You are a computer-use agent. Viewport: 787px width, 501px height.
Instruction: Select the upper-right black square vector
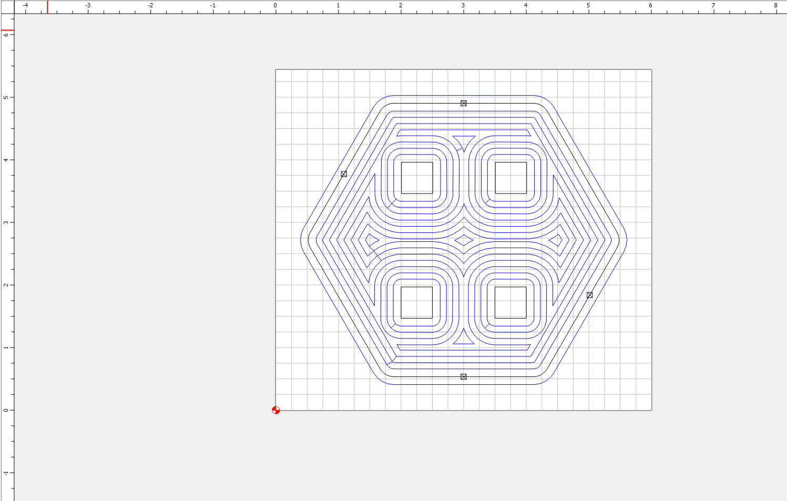click(x=511, y=178)
